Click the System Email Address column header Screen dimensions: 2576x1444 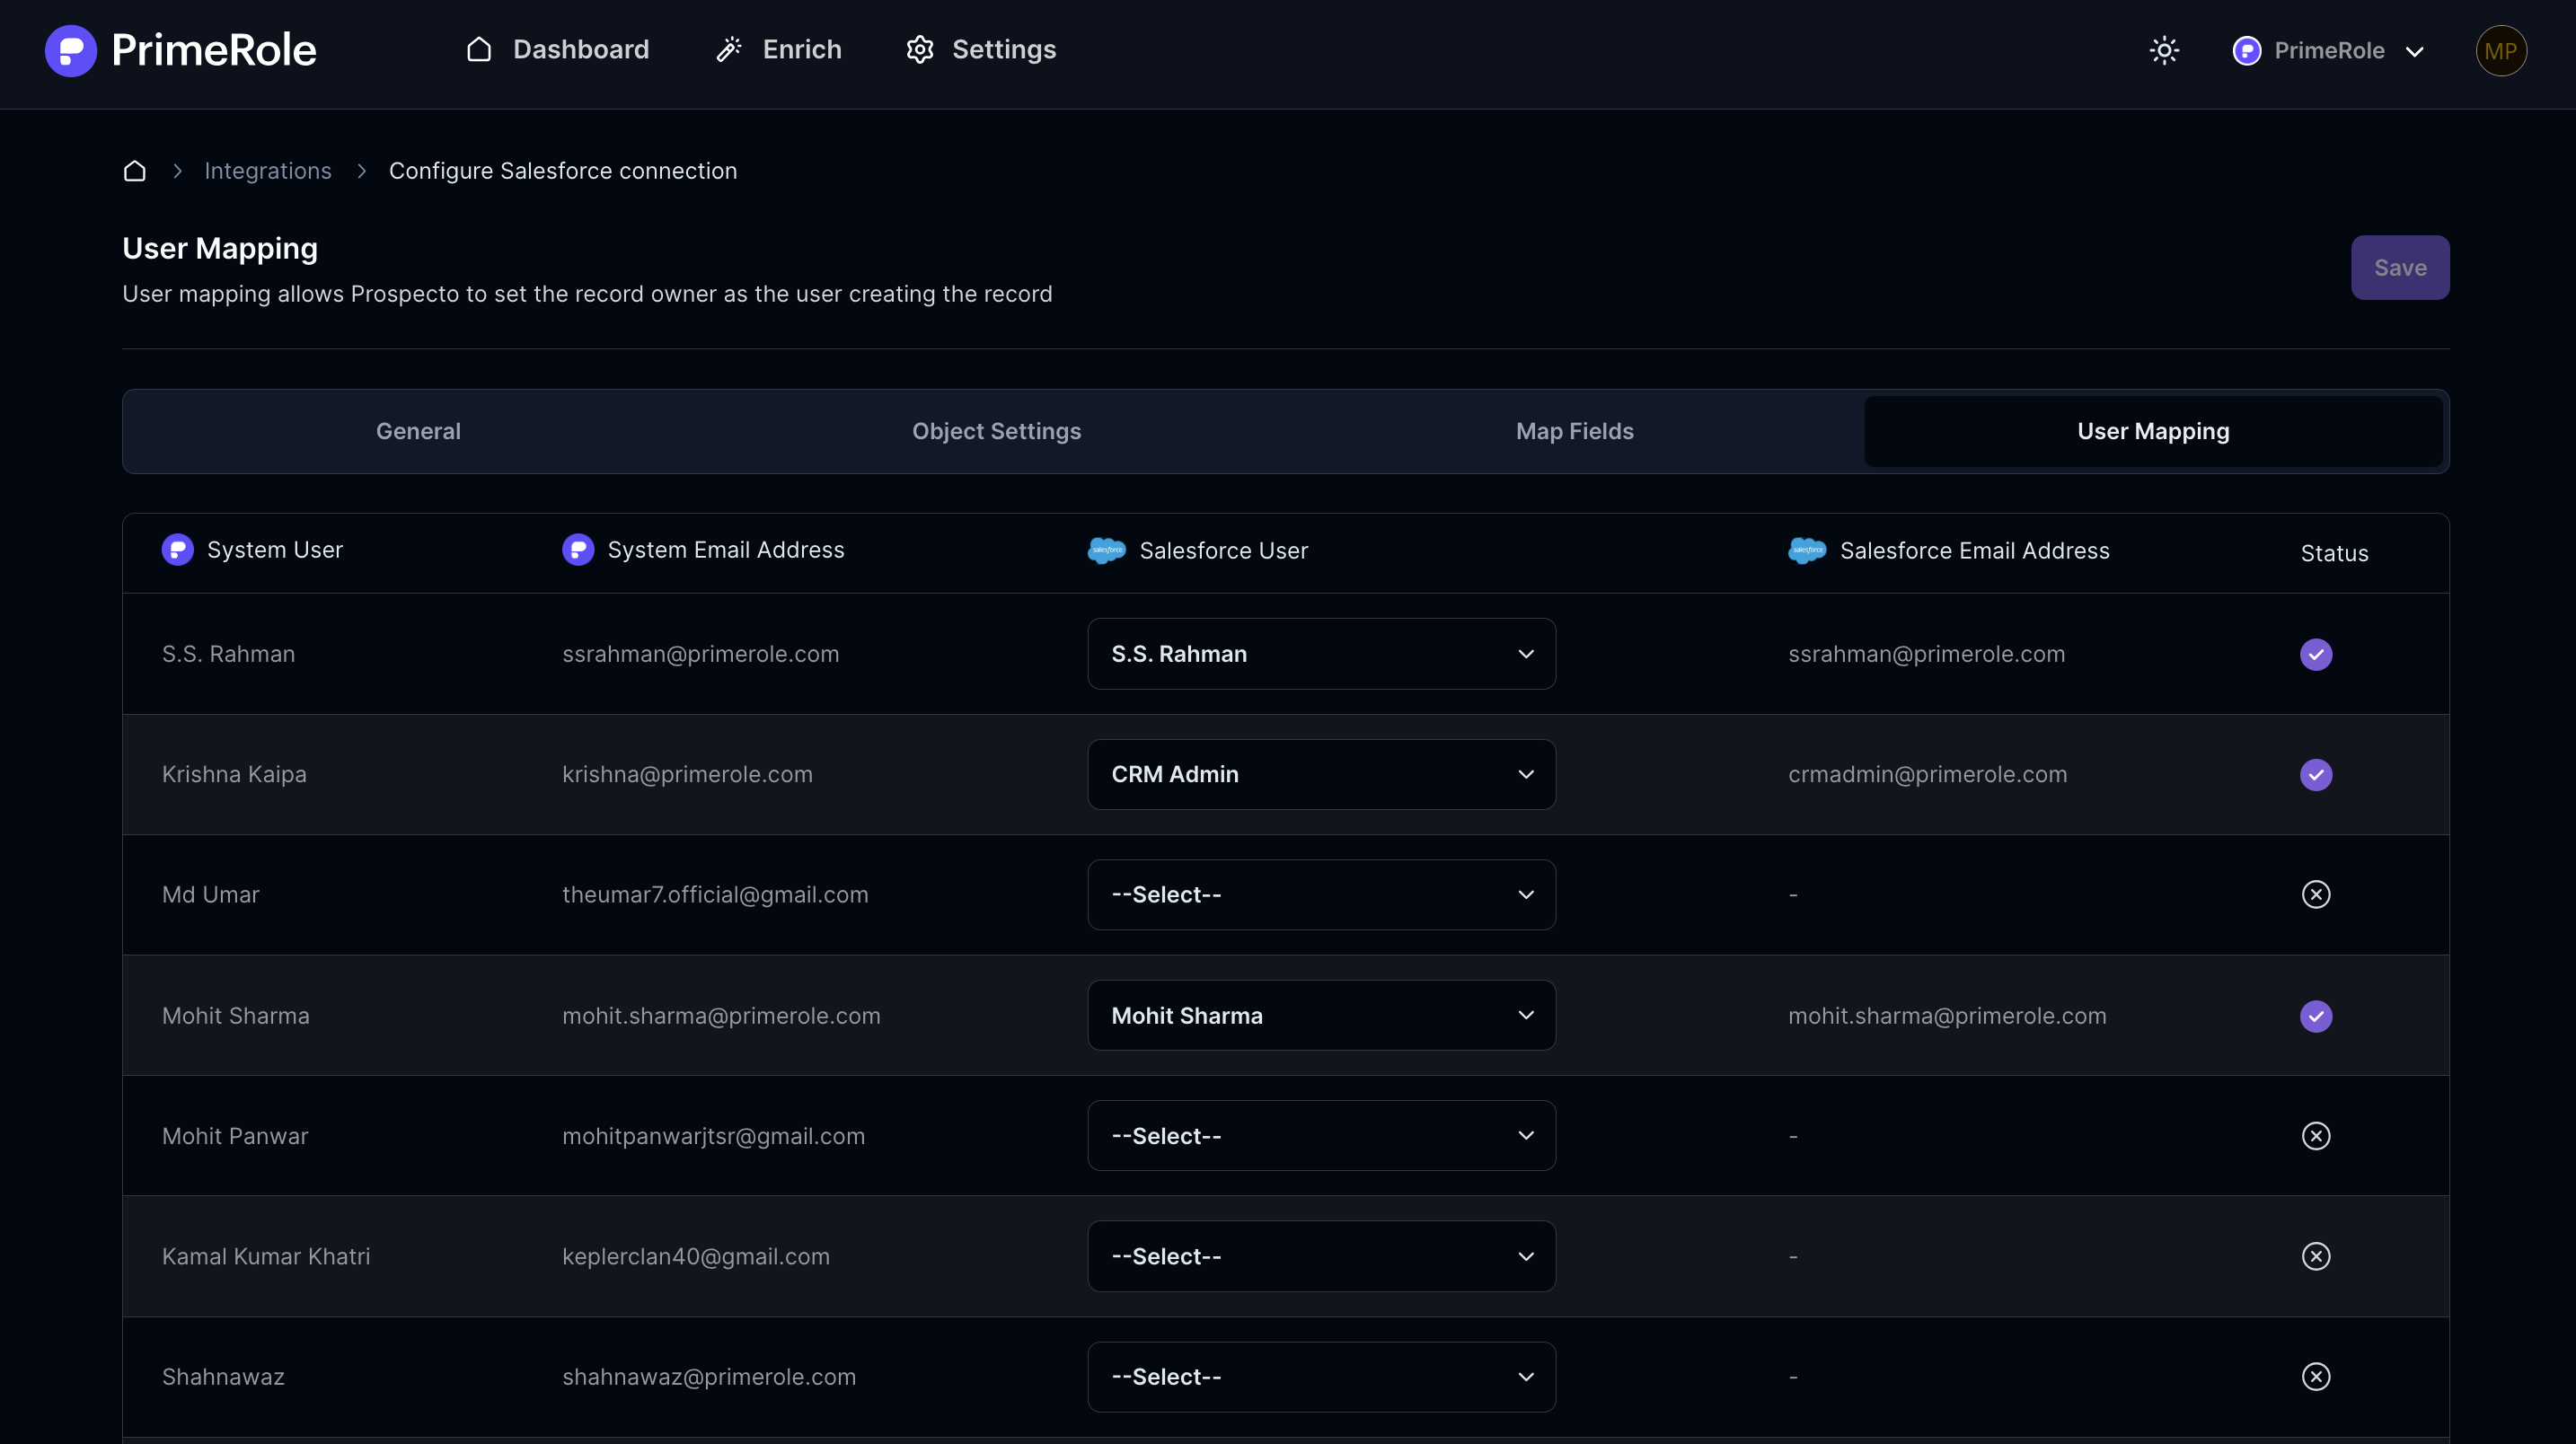point(726,550)
